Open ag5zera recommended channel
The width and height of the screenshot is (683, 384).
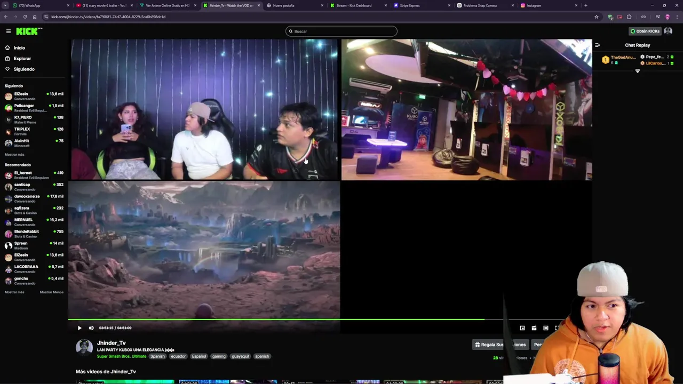(x=34, y=210)
